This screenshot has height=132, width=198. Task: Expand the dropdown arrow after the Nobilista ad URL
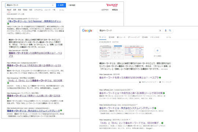38,19
